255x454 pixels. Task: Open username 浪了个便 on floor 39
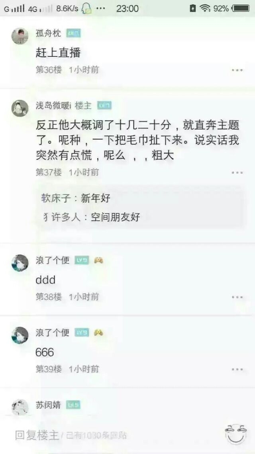pos(53,333)
